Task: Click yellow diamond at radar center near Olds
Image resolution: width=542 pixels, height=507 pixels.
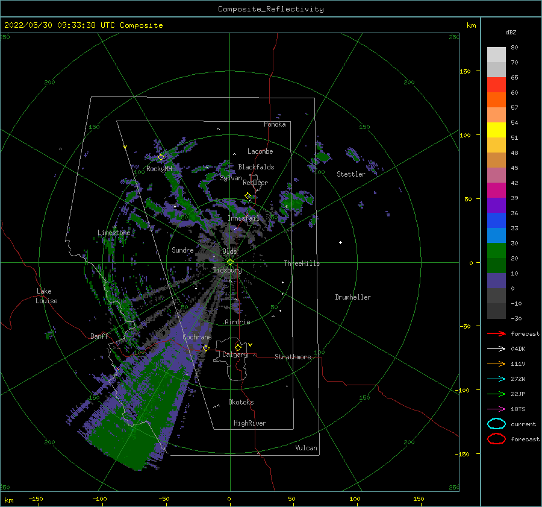Action: (230, 262)
